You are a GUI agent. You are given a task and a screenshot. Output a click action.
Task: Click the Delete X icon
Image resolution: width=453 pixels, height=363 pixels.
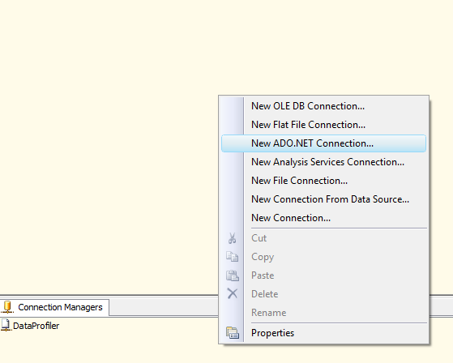click(x=233, y=293)
